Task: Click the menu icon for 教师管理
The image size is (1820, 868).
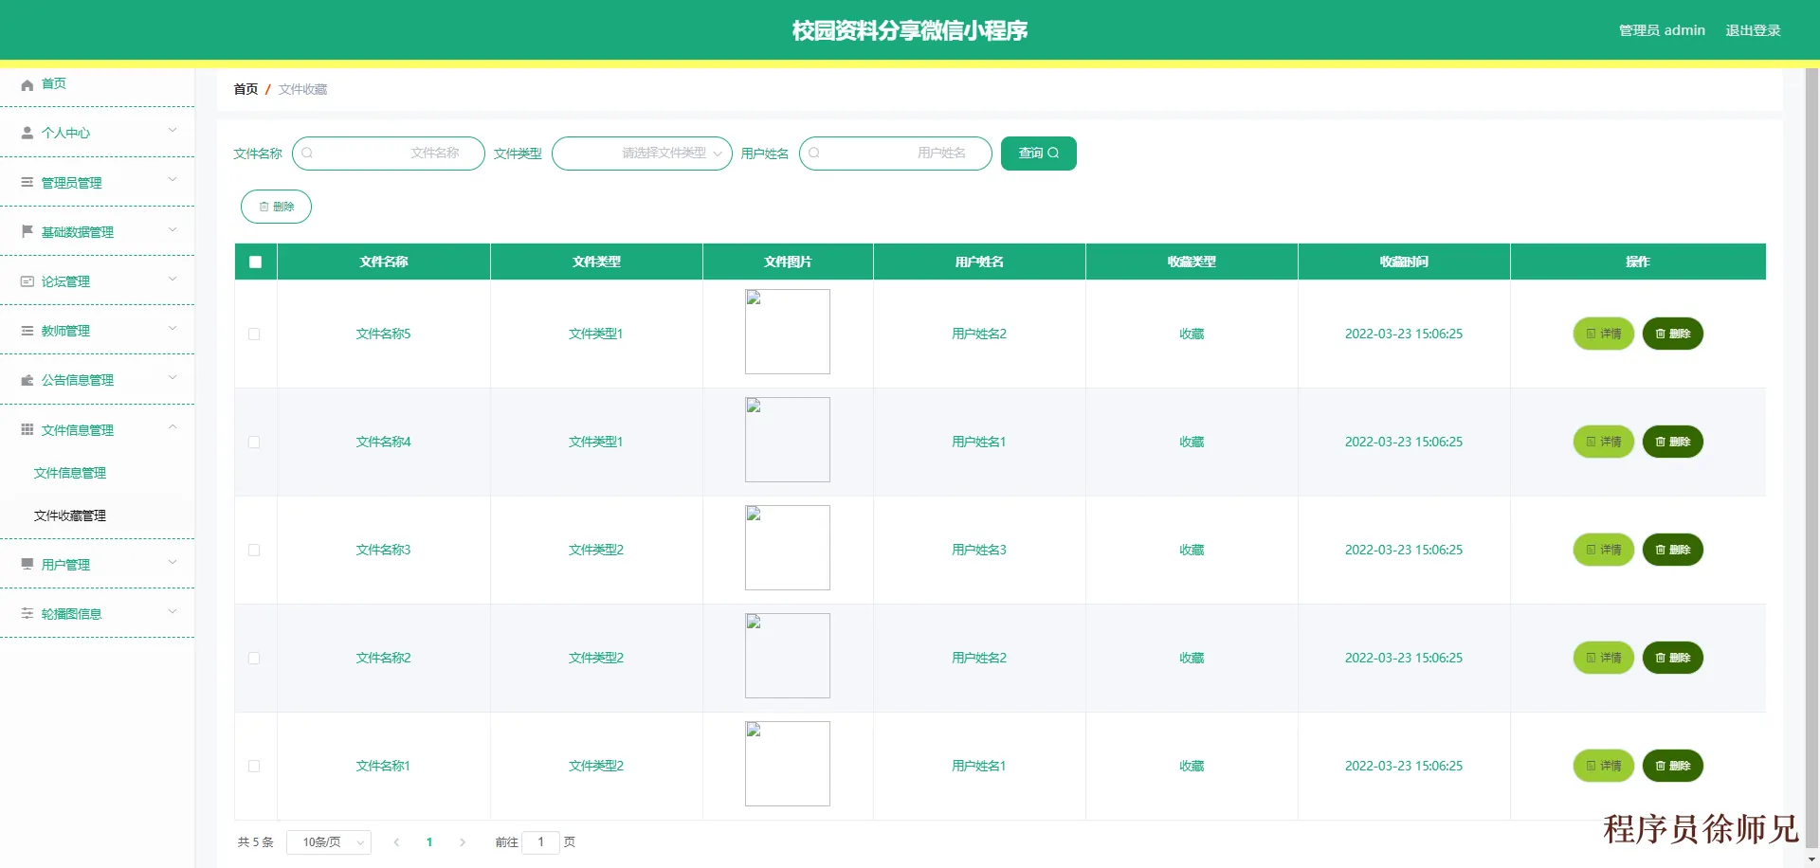Action: [27, 331]
